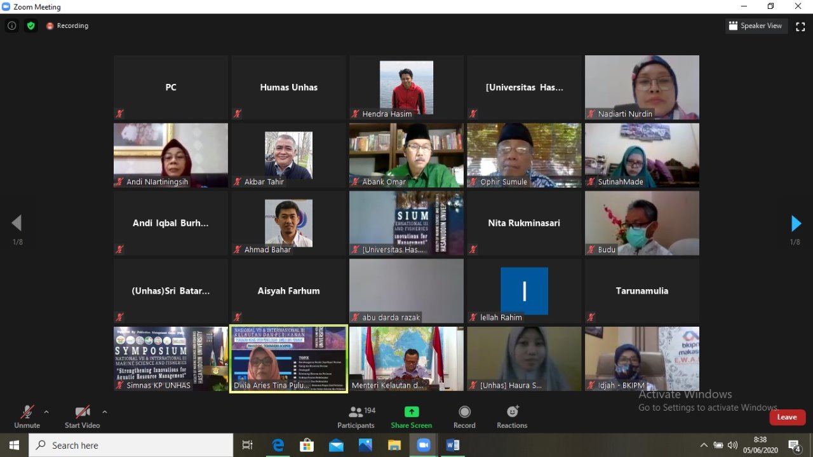Expand audio options arrow beside Unmute
813x457 pixels.
(46, 412)
